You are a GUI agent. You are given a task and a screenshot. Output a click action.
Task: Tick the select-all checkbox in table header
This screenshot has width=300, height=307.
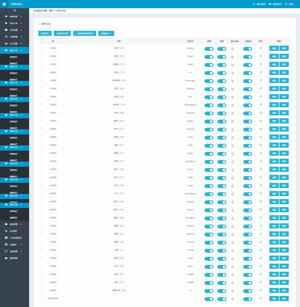click(x=42, y=41)
